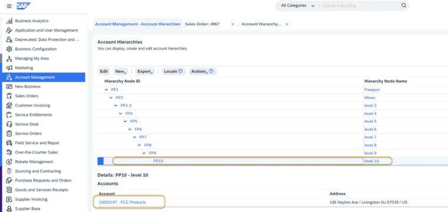This screenshot has width=448, height=212.
Task: Open the Actions dropdown menu
Action: click(203, 72)
